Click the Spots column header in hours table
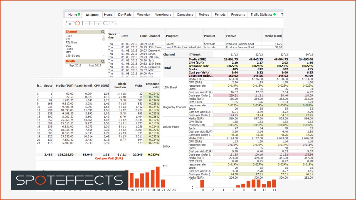The height and width of the screenshot is (200, 356). [x=47, y=86]
